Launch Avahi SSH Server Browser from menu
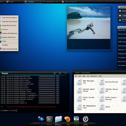Screen dimensions: 126x126 point(9,18)
